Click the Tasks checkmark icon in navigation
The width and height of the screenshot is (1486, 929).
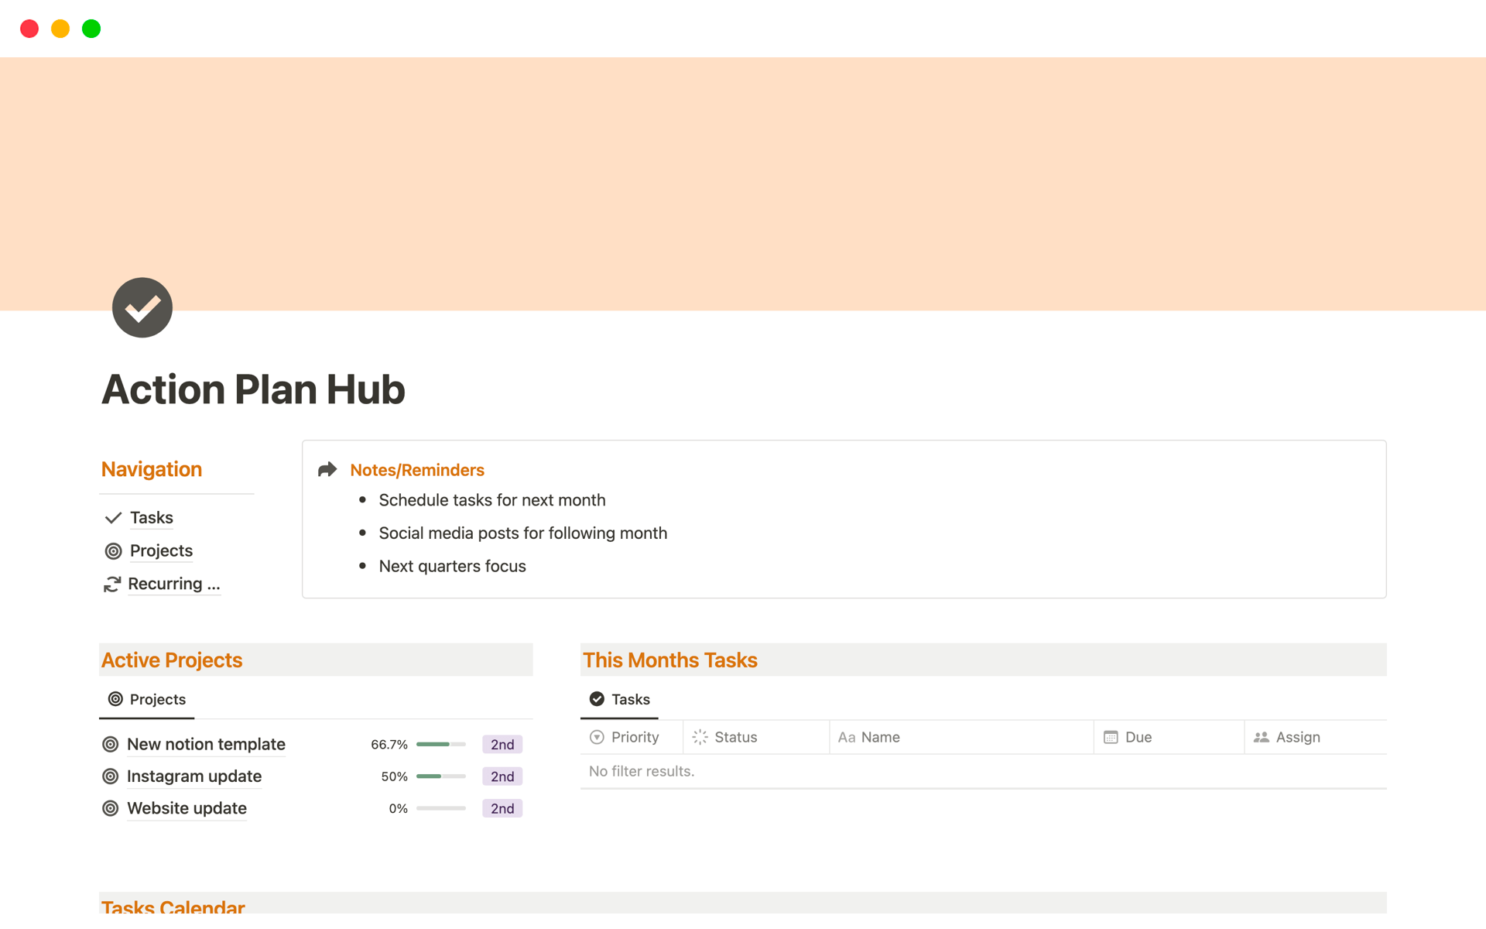112,517
